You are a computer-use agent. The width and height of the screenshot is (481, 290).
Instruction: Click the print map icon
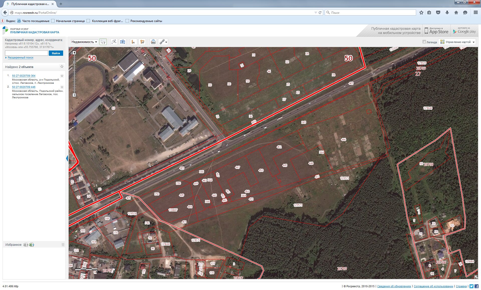153,42
